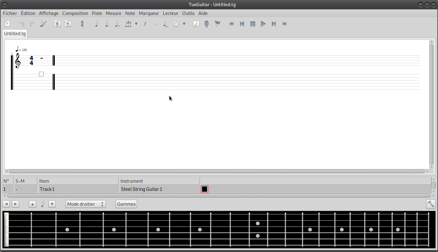Click the play button
This screenshot has width=438, height=252.
tap(263, 24)
